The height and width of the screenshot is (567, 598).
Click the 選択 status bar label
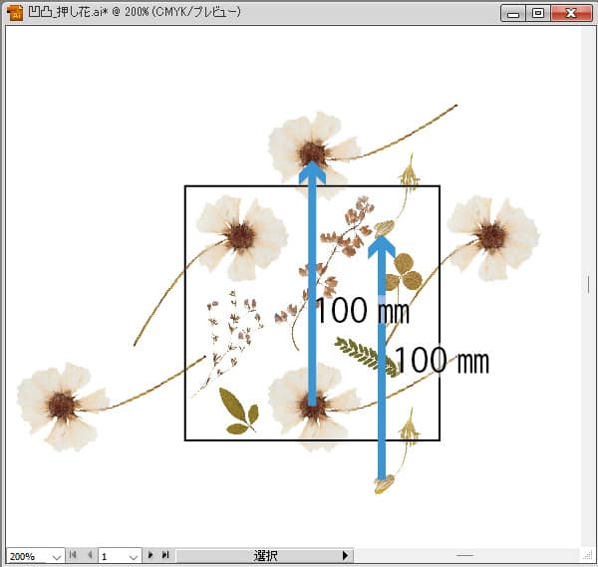265,555
